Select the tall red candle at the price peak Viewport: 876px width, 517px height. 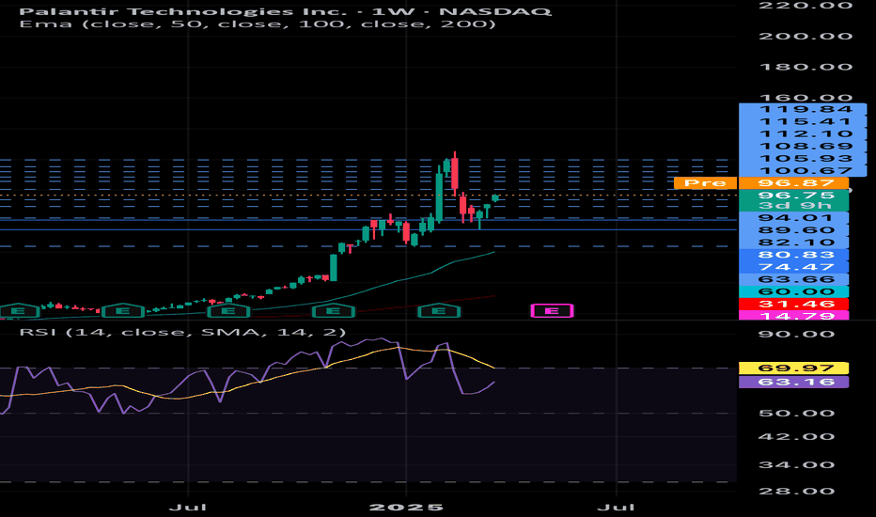coord(455,172)
